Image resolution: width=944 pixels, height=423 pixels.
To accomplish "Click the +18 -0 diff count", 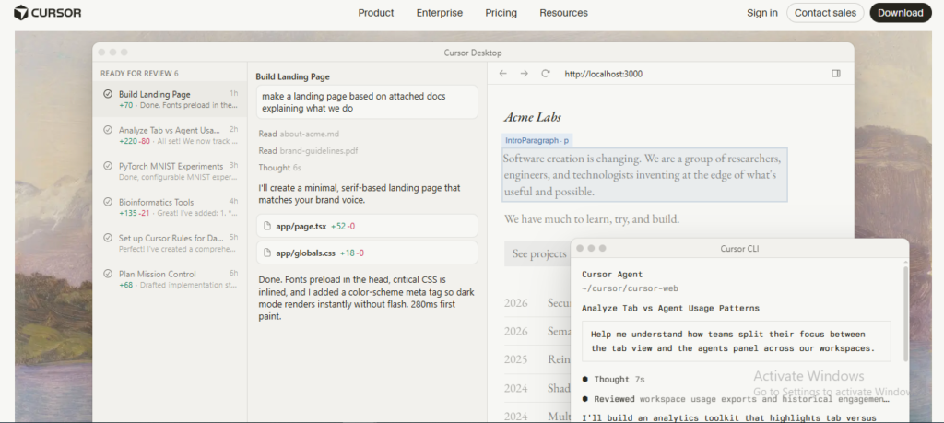I will (x=351, y=253).
